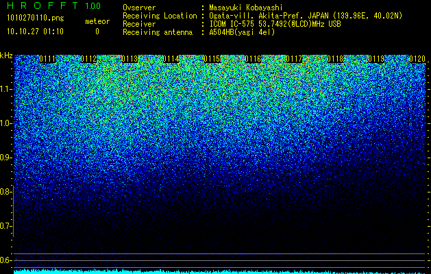Pick the 0115 time marker
This screenshot has width=431, height=274.
pos(212,59)
